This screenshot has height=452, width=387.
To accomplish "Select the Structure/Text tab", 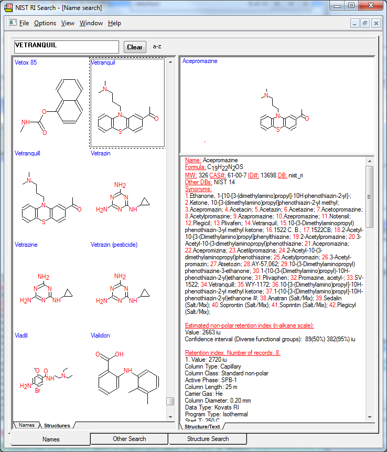I will (x=202, y=426).
